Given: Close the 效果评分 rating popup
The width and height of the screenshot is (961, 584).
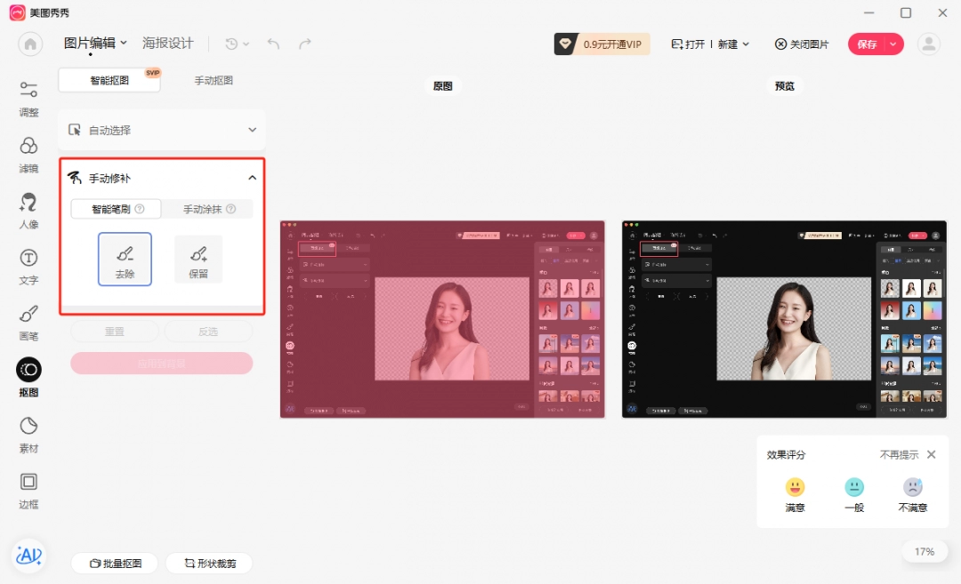Looking at the screenshot, I should click(932, 454).
